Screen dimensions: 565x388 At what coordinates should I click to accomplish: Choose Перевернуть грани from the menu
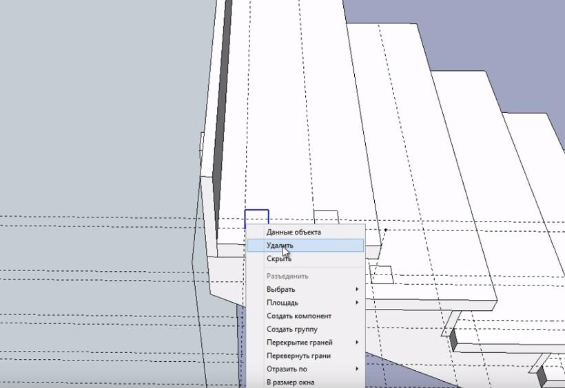(298, 356)
